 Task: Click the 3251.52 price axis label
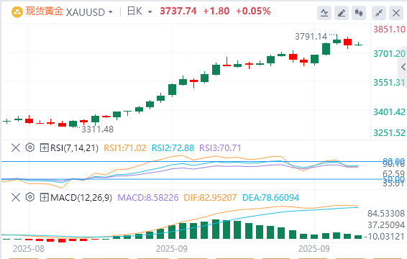point(389,133)
